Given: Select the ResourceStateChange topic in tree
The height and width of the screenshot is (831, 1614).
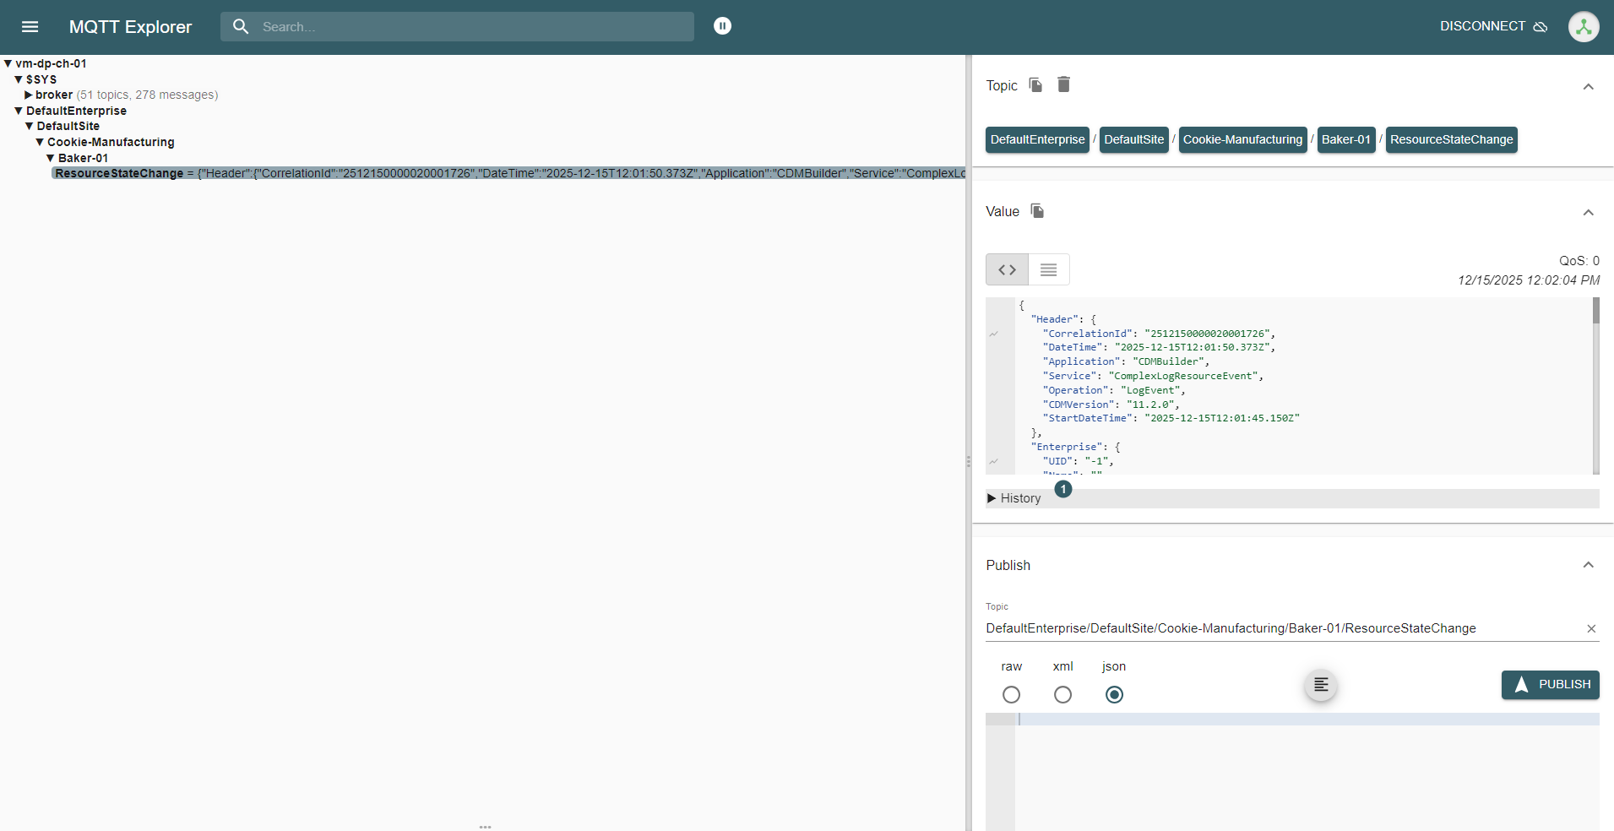Looking at the screenshot, I should coord(508,173).
